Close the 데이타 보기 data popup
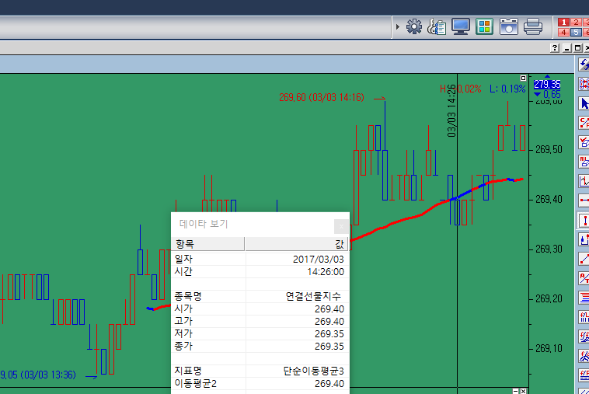The height and width of the screenshot is (394, 589). [341, 226]
